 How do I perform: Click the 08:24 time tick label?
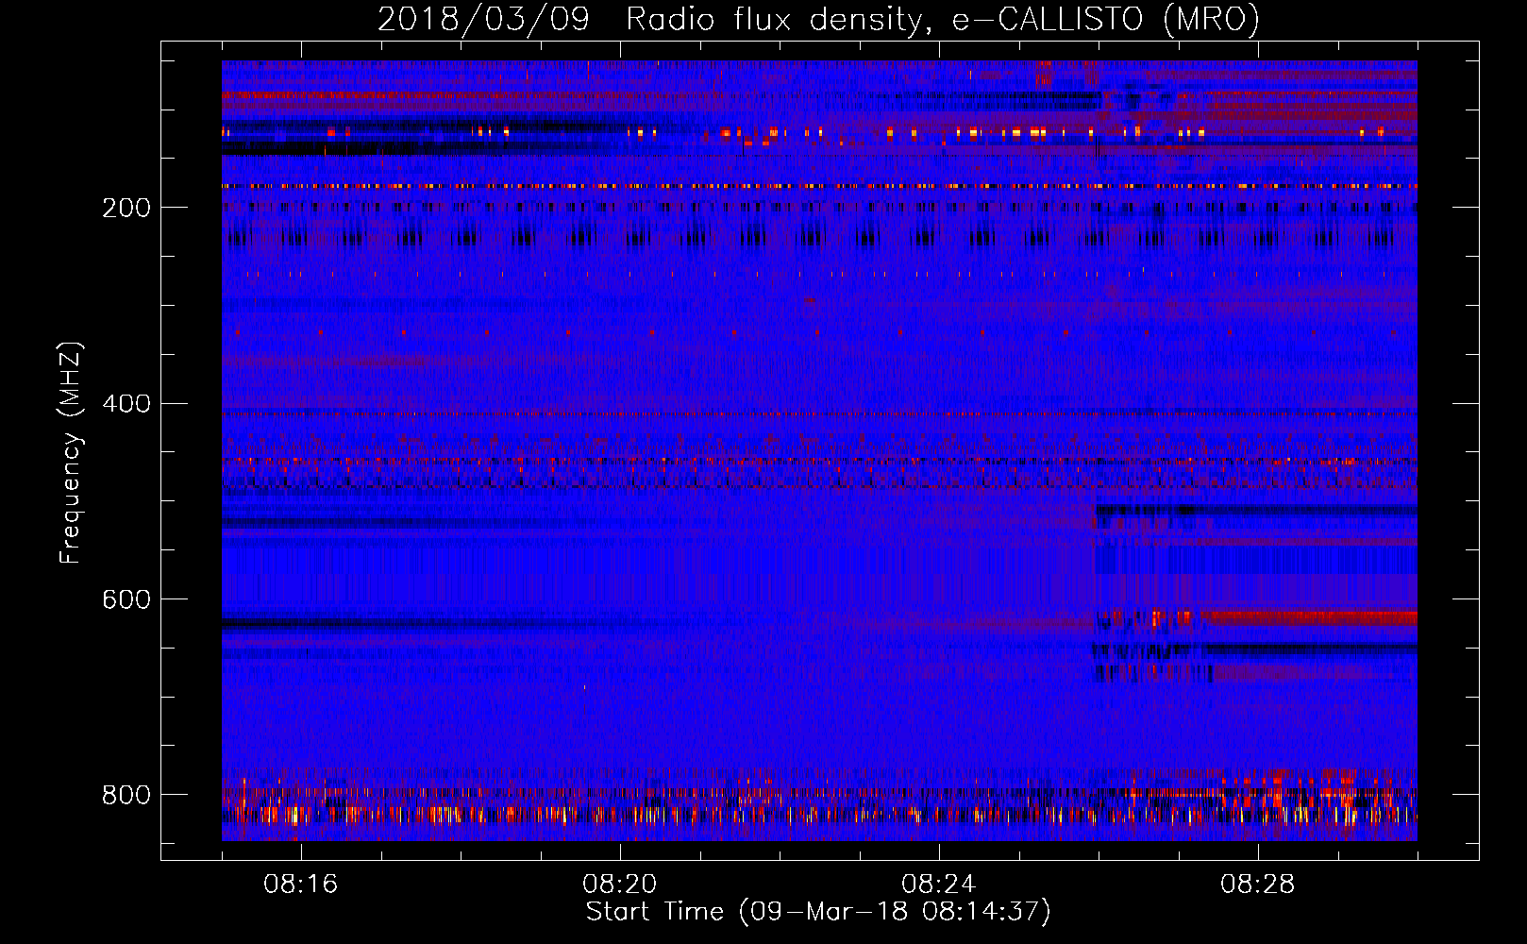tap(939, 885)
